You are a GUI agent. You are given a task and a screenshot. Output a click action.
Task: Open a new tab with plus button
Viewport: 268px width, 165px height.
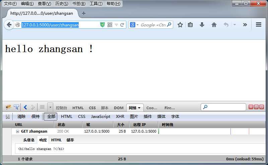[x=83, y=13]
